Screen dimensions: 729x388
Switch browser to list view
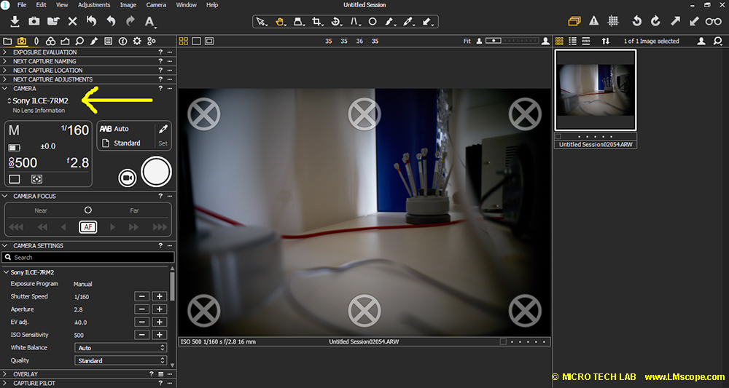pos(572,41)
